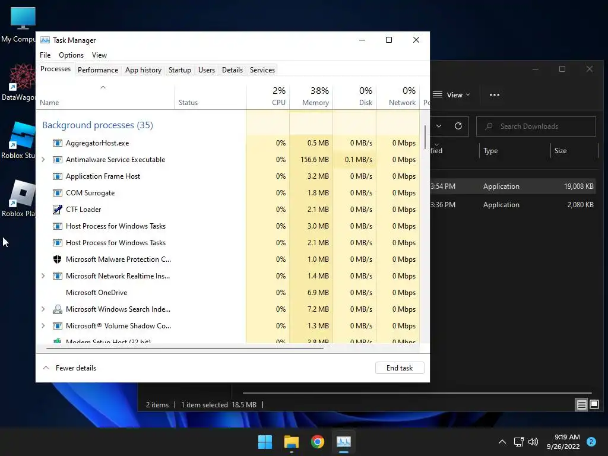Screen dimensions: 608x456
Task: Sort File Explorer by Size column
Action: [574, 151]
